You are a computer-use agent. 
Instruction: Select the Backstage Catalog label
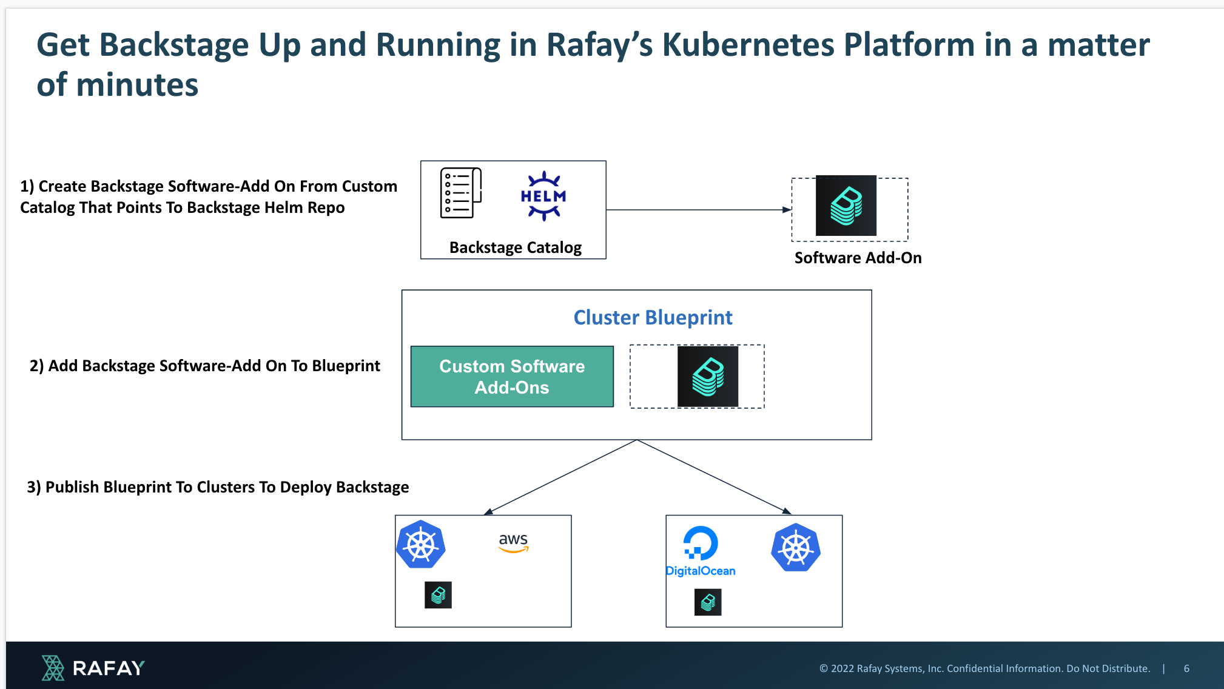[x=515, y=247]
